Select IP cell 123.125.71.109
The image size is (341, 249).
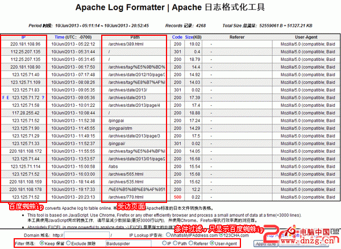26,82
